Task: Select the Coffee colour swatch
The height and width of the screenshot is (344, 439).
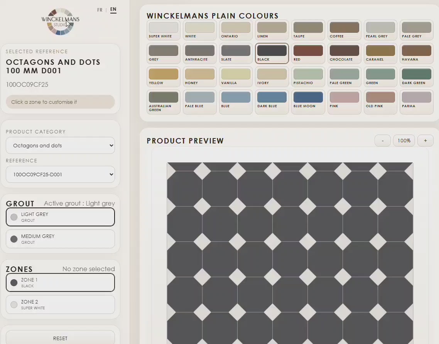Action: coord(344,30)
